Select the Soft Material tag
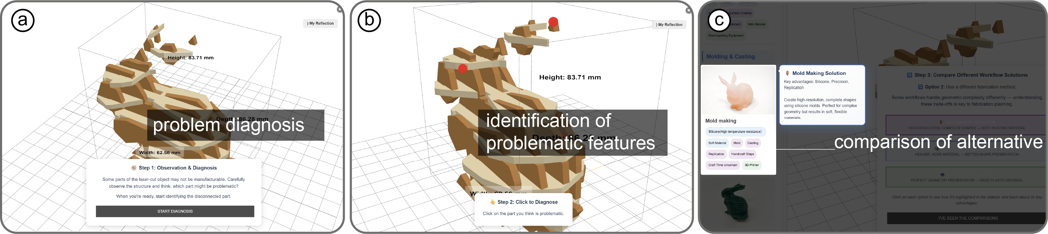 pyautogui.click(x=717, y=143)
